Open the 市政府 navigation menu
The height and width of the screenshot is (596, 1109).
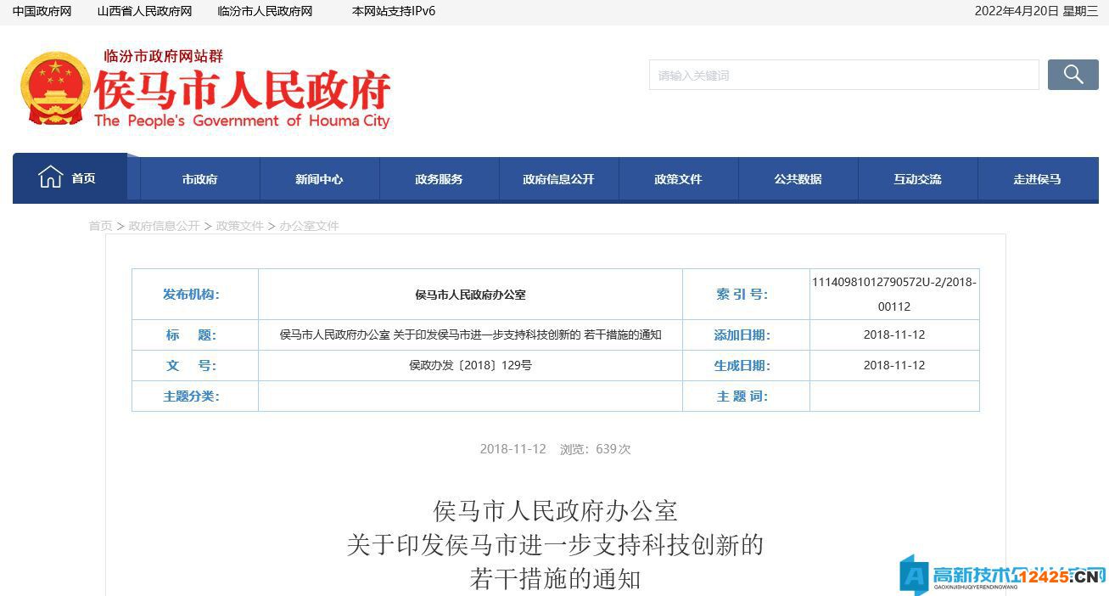point(199,179)
